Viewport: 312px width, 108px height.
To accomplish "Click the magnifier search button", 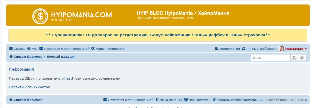I will 294,58.
